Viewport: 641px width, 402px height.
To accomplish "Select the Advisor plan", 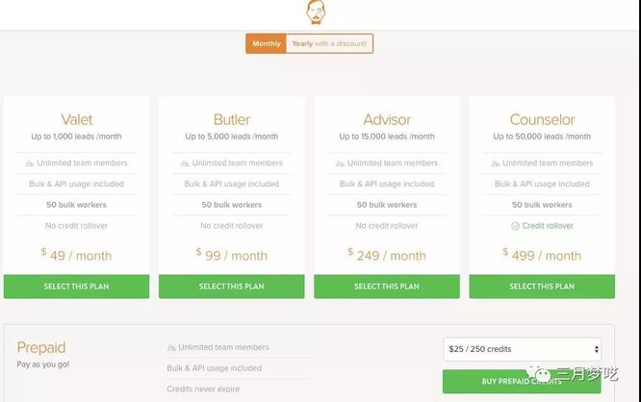I will click(x=386, y=287).
